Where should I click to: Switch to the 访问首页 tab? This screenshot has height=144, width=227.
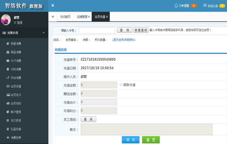pos(65,17)
